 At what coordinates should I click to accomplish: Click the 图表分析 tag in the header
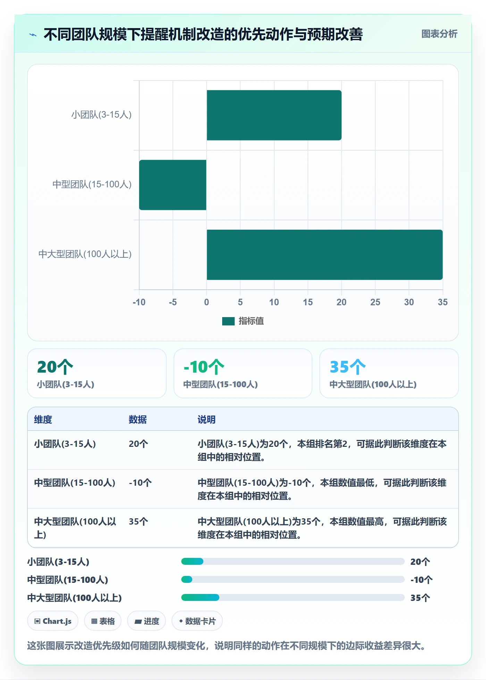[x=439, y=34]
